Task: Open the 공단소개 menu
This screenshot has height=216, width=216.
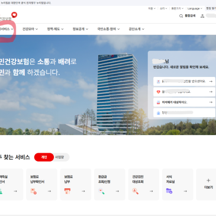Action: click(137, 29)
